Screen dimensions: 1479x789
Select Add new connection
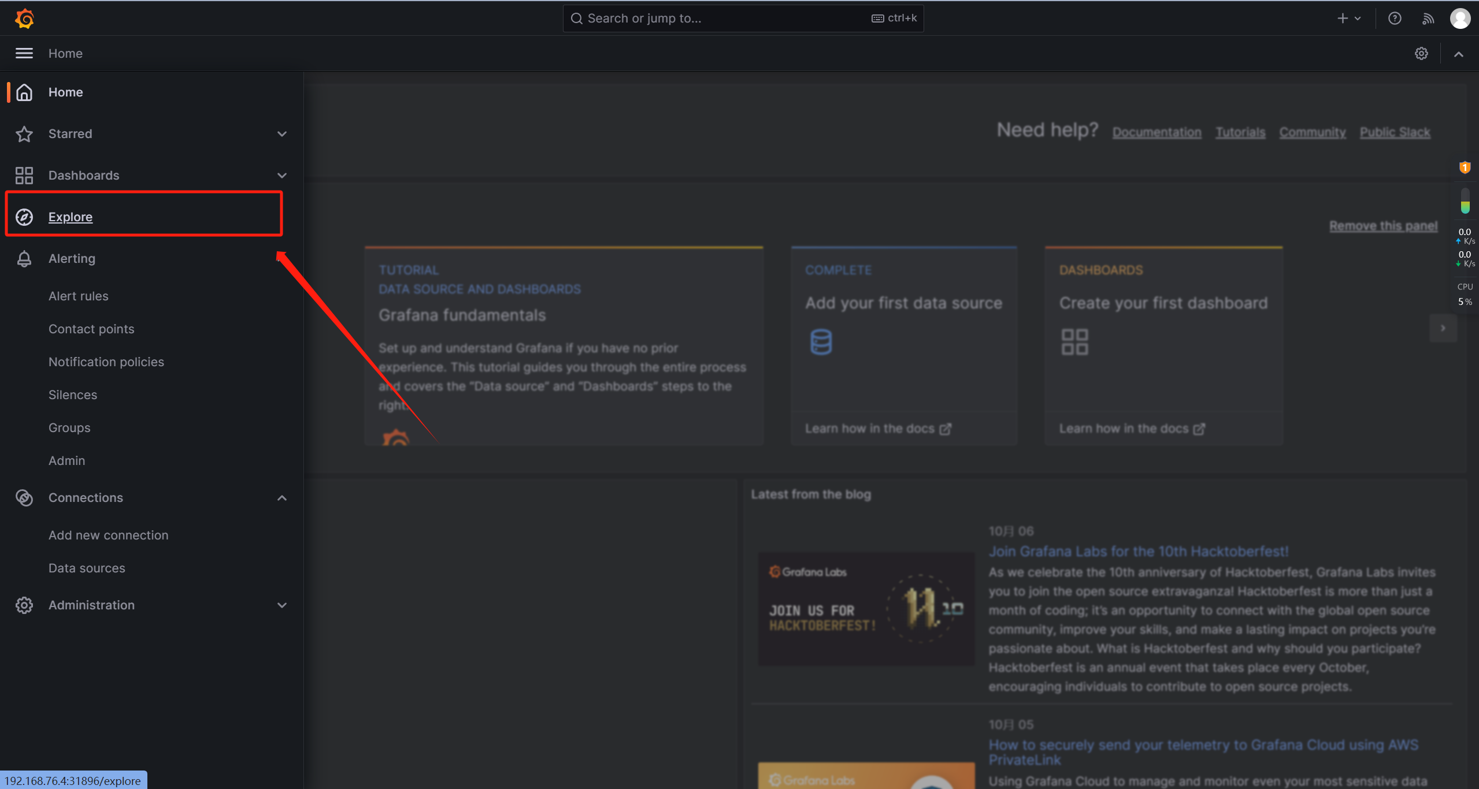(109, 535)
